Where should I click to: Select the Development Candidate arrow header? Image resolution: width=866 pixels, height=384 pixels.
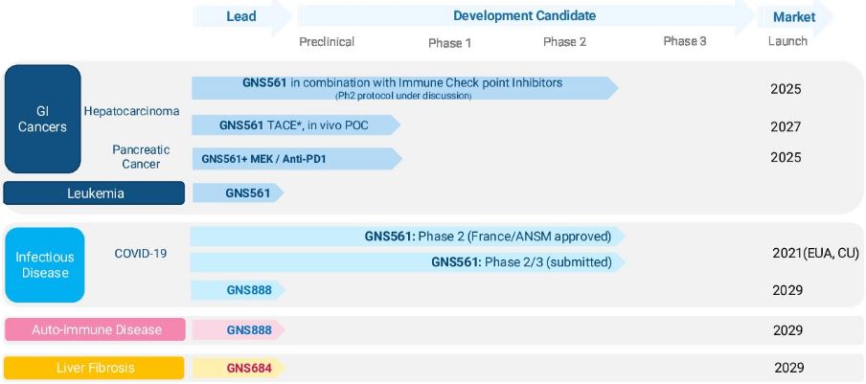click(525, 16)
